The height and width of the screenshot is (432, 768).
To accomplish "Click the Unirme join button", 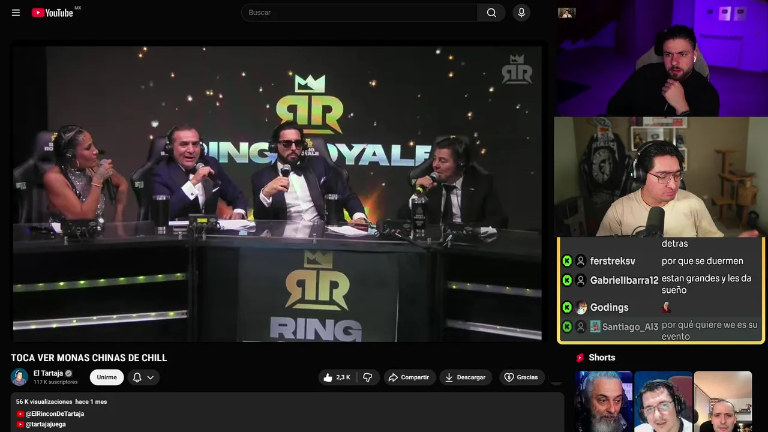I will click(107, 377).
